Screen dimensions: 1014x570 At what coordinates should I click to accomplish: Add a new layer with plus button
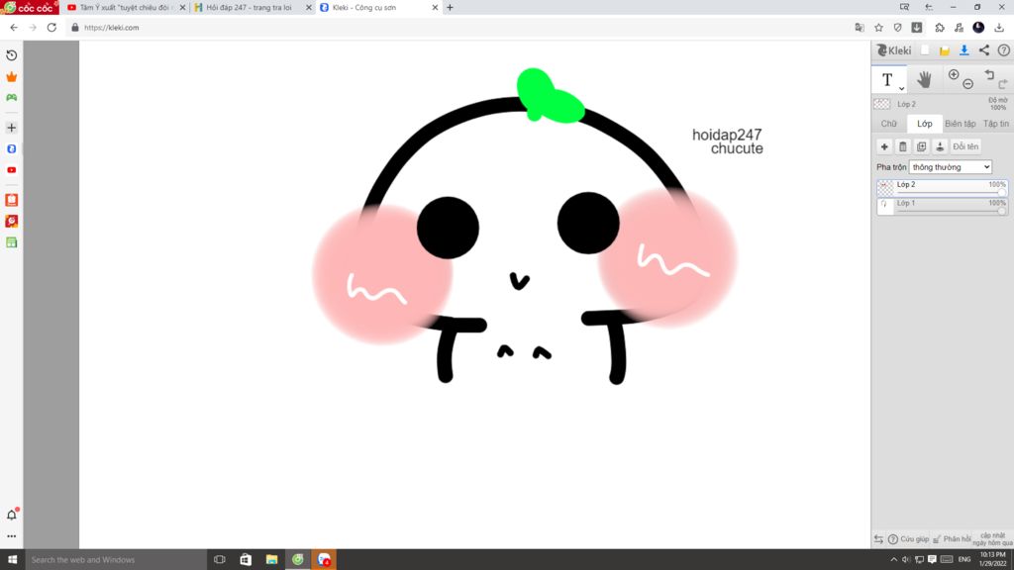point(884,146)
